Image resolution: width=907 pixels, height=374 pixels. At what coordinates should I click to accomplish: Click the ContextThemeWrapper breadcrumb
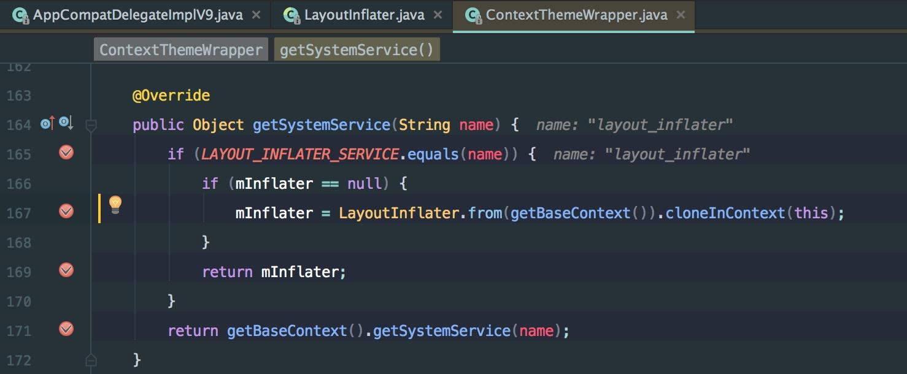(181, 50)
